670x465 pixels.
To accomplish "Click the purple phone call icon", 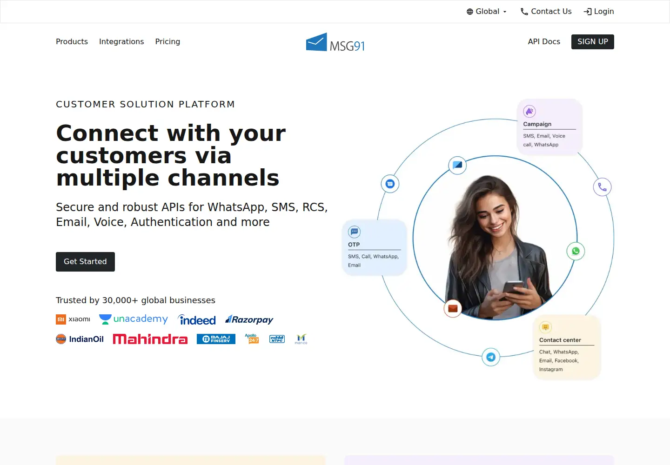I will point(602,187).
